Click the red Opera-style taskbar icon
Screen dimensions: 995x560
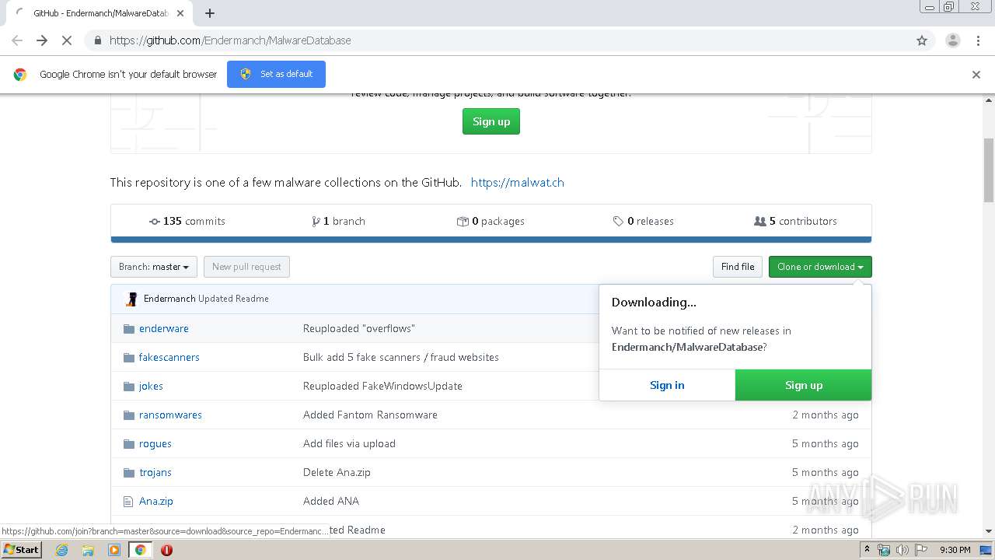pyautogui.click(x=166, y=550)
